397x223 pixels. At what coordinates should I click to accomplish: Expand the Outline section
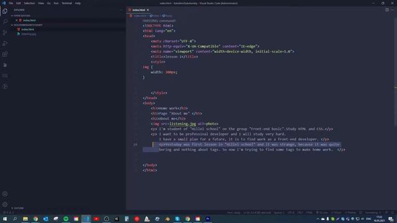[17, 208]
